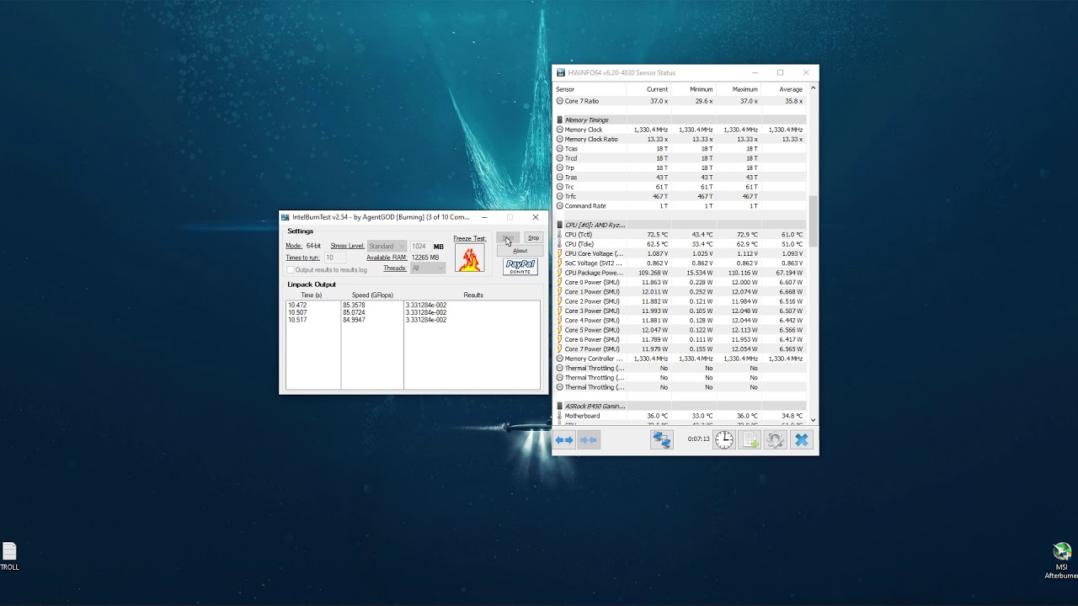Click the 1024 MB memory input field
The height and width of the screenshot is (606, 1078).
click(x=420, y=246)
